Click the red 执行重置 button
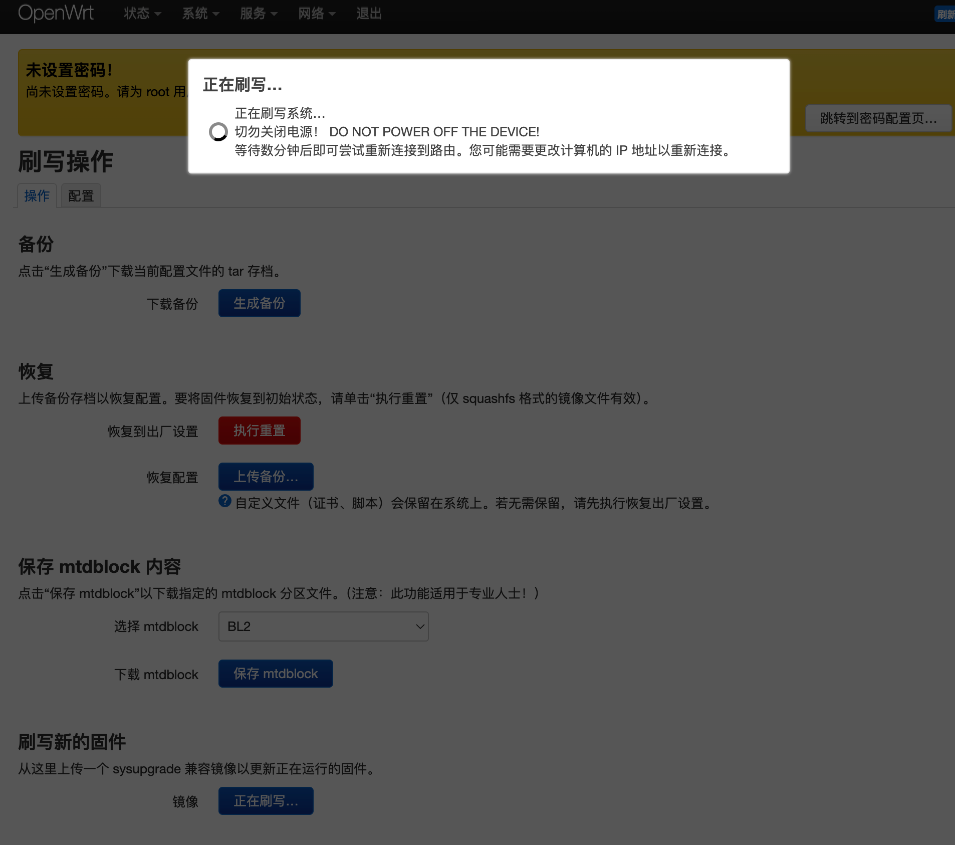 click(x=260, y=431)
